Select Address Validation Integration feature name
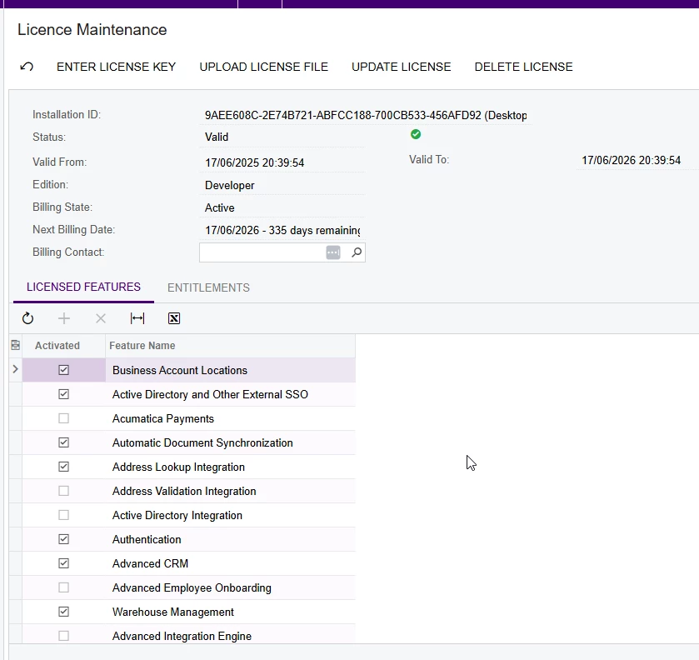The height and width of the screenshot is (660, 699). 184,491
